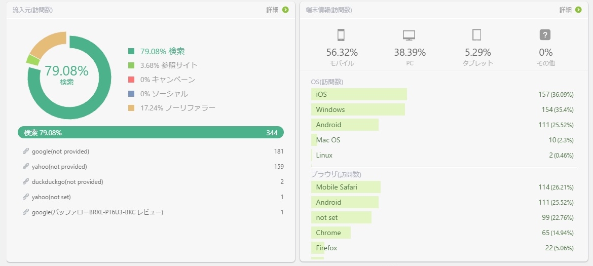Viewport: 593px width, 266px height.
Task: Open 流入元 details via green arrow icon
Action: click(285, 10)
